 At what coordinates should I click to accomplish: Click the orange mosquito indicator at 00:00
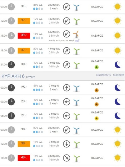tap(97, 90)
